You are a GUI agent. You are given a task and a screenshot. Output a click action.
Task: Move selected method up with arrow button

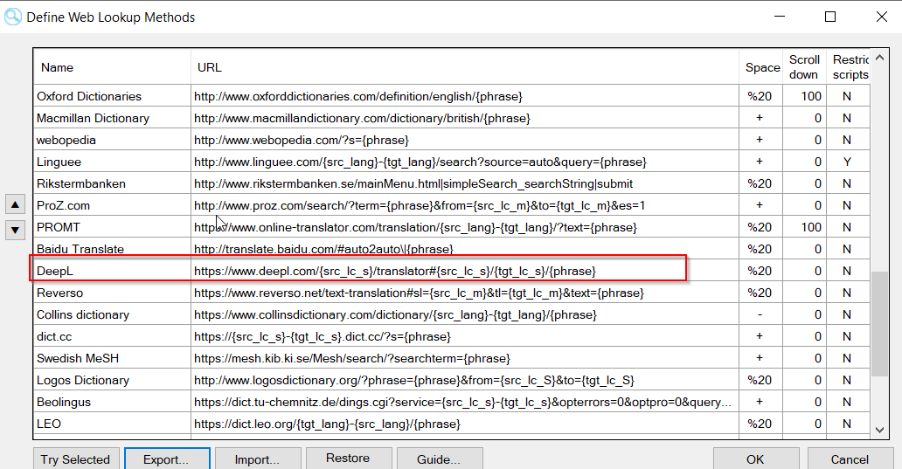click(15, 204)
